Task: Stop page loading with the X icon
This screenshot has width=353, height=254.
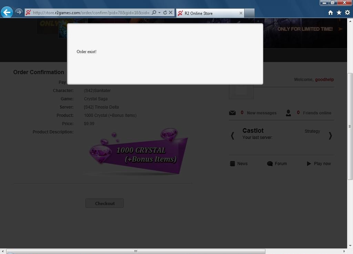Action: pos(170,13)
